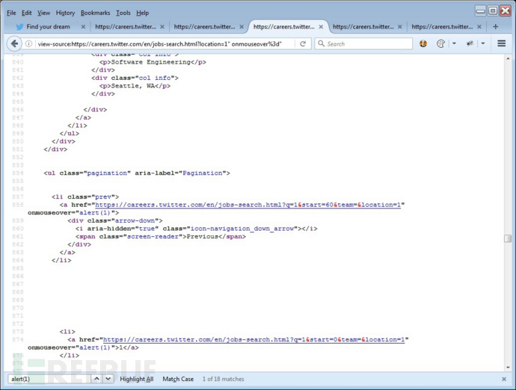Close the find bar
This screenshot has height=390, width=516.
(504, 379)
